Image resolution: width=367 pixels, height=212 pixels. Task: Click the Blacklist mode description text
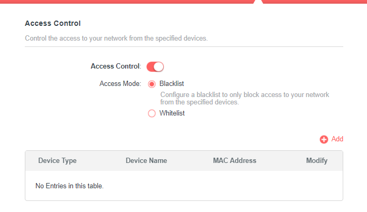click(x=244, y=98)
